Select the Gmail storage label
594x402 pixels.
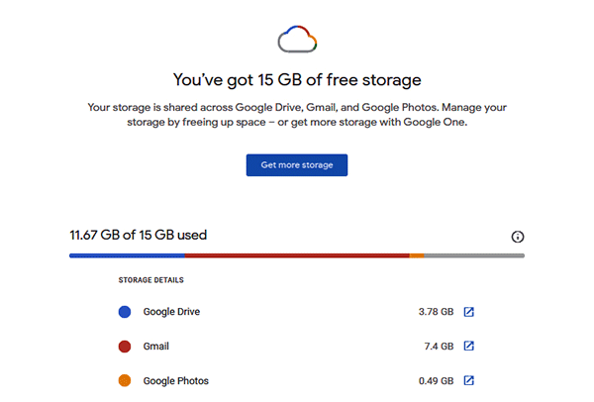[156, 347]
